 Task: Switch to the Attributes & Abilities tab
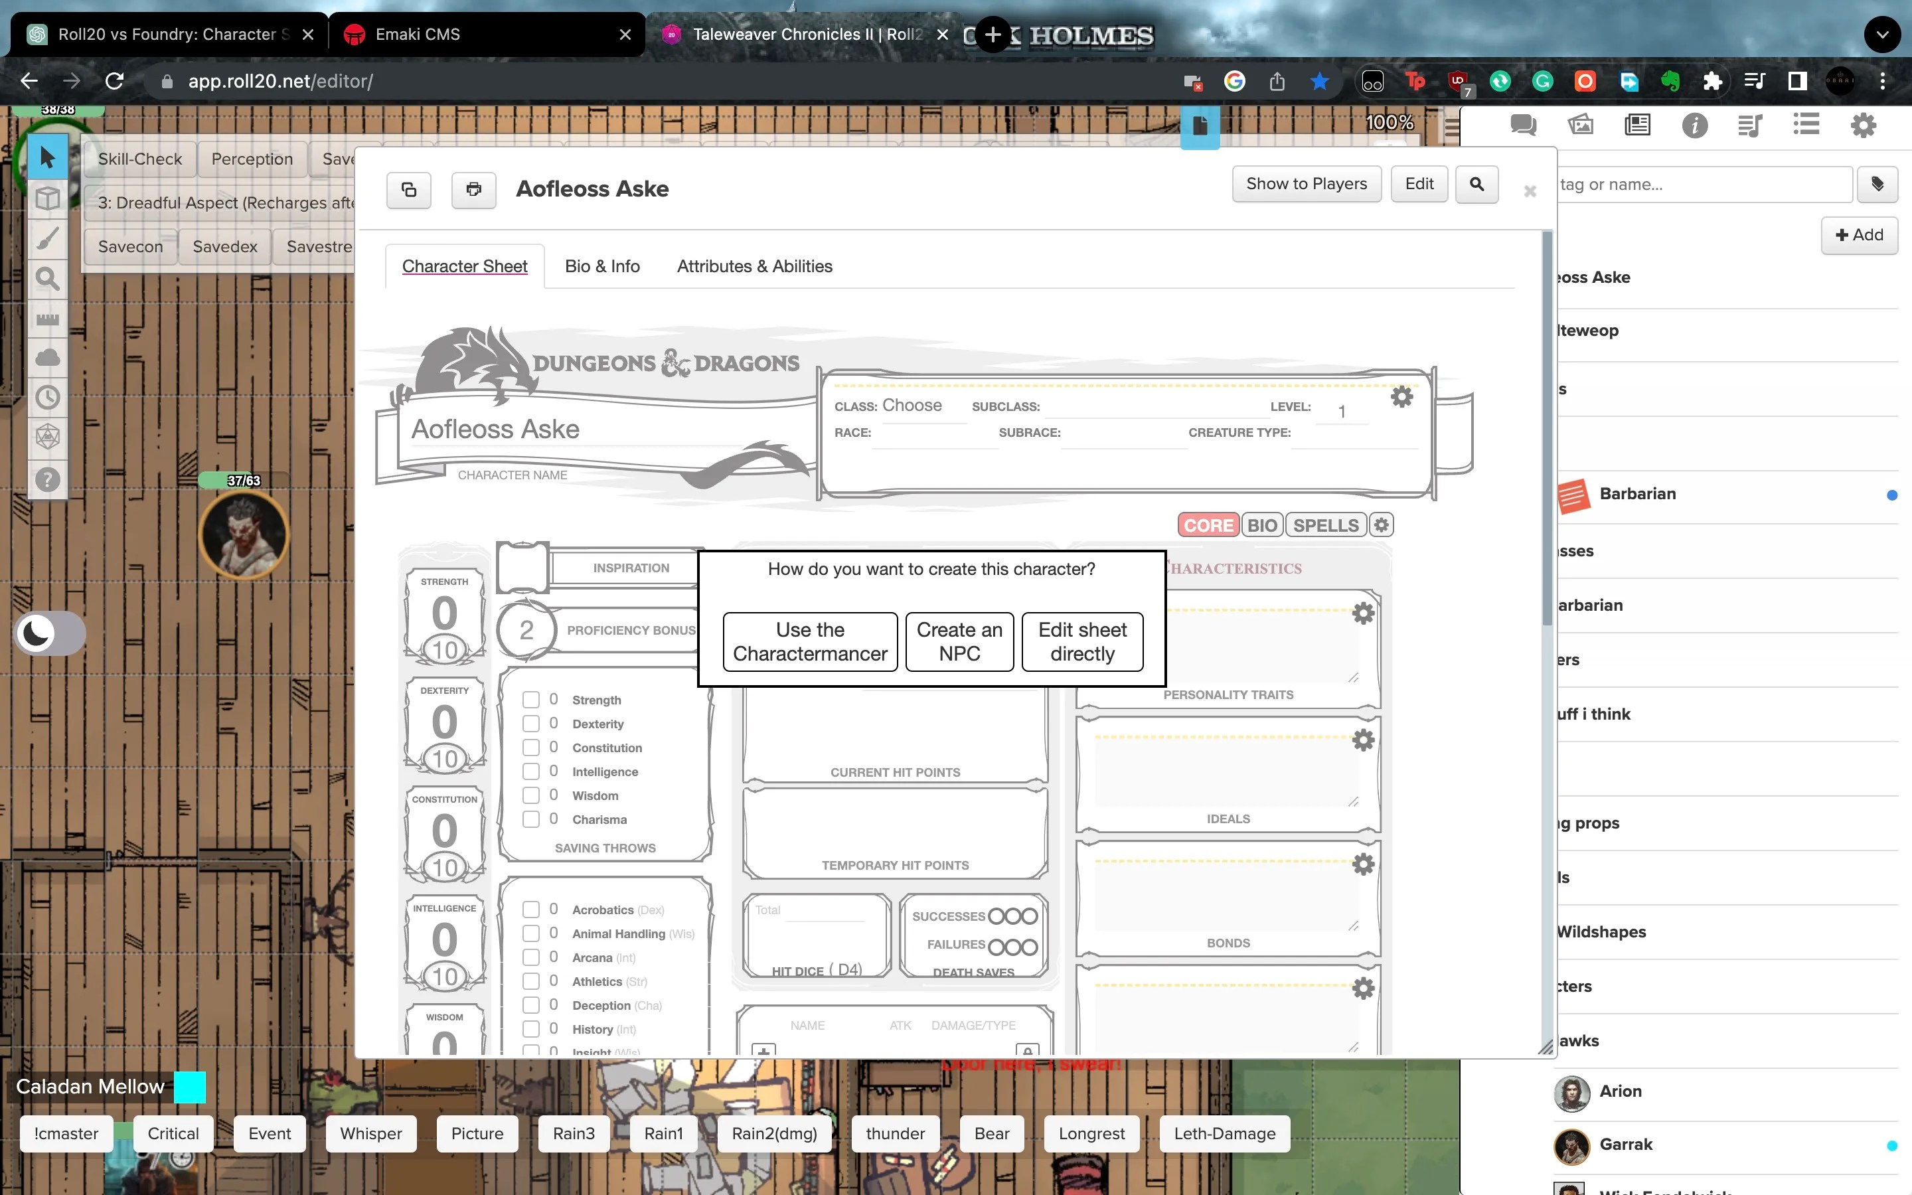[754, 266]
